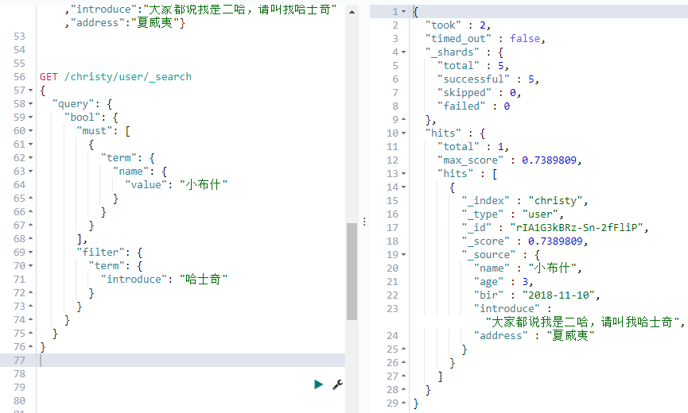688x413 pixels.
Task: Click the "小布什" value in the query
Action: pos(204,185)
